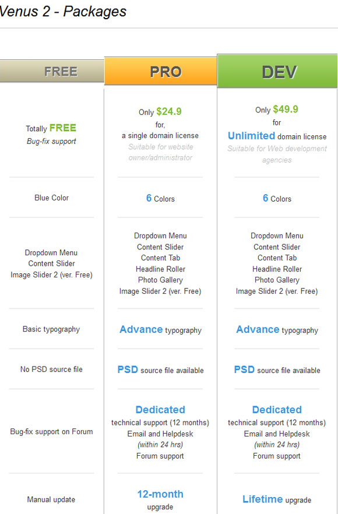The height and width of the screenshot is (514, 338).
Task: Click 'Totally FREE' text in first column
Action: [51, 128]
